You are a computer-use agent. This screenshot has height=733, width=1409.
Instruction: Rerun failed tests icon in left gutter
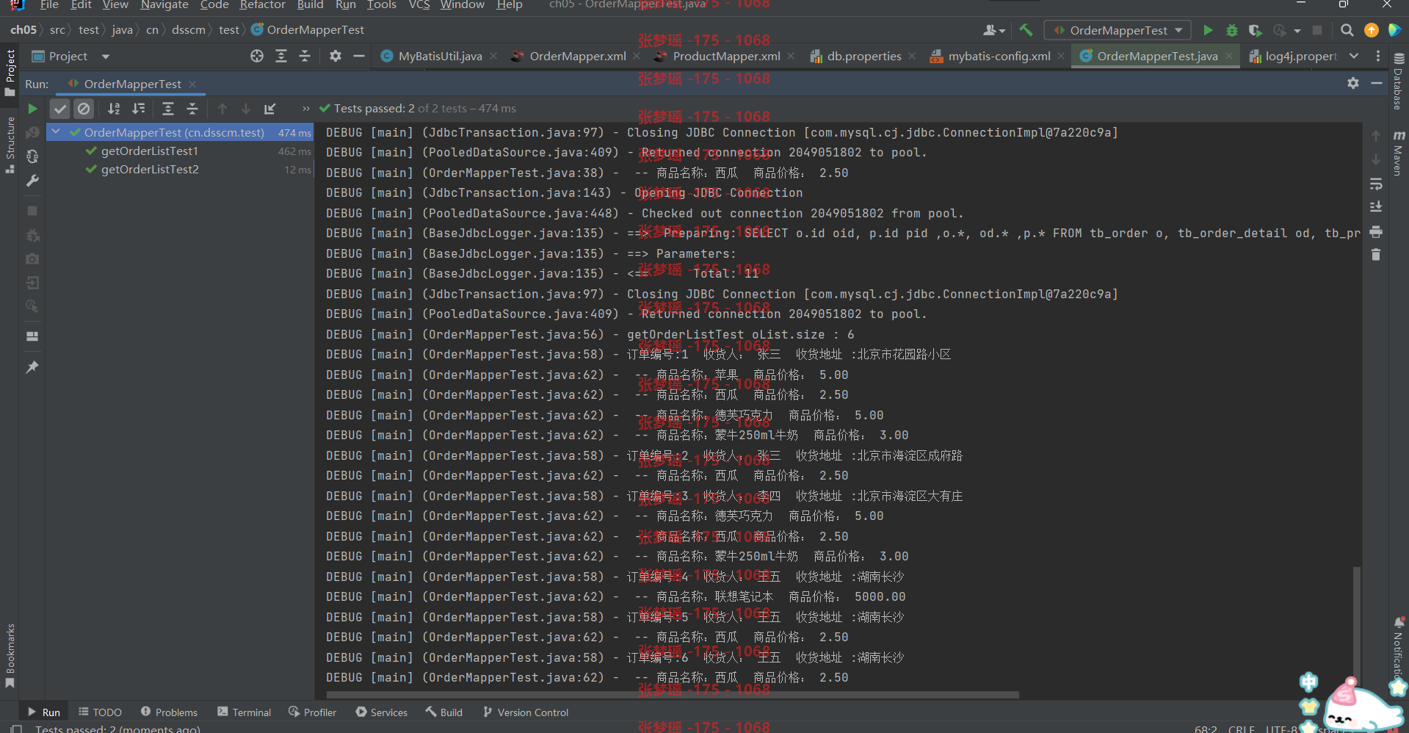tap(32, 133)
